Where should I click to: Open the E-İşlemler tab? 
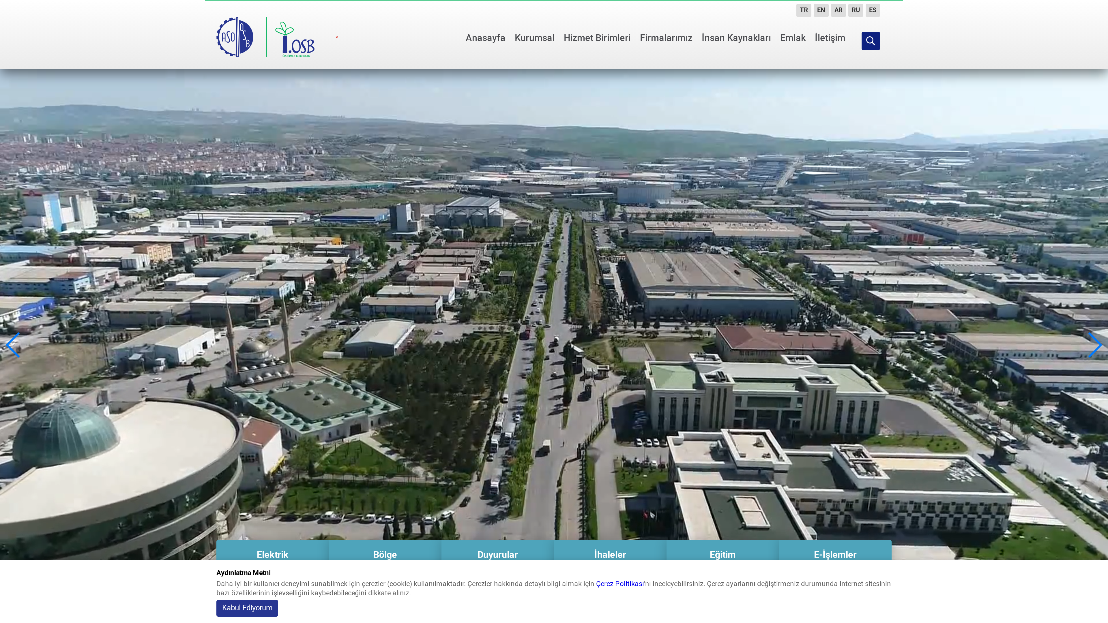tap(835, 554)
